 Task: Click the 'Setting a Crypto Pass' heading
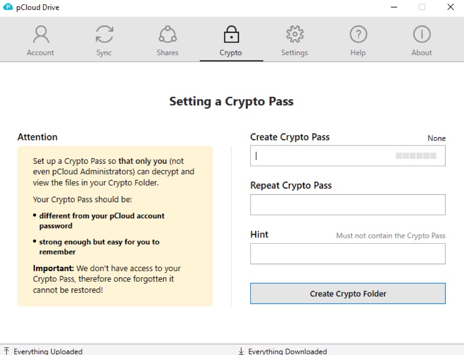coord(232,102)
